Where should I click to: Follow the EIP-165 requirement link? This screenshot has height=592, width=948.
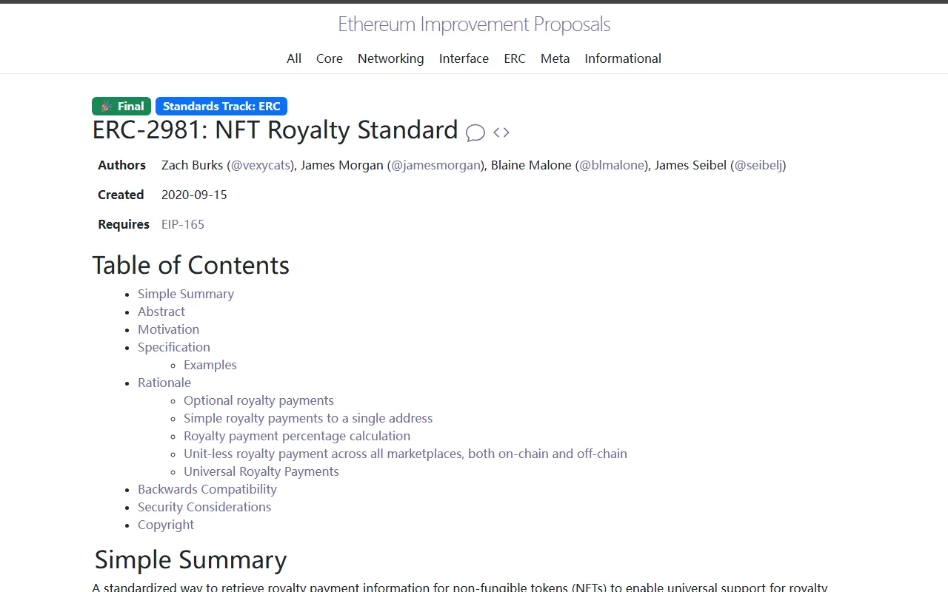click(x=183, y=224)
